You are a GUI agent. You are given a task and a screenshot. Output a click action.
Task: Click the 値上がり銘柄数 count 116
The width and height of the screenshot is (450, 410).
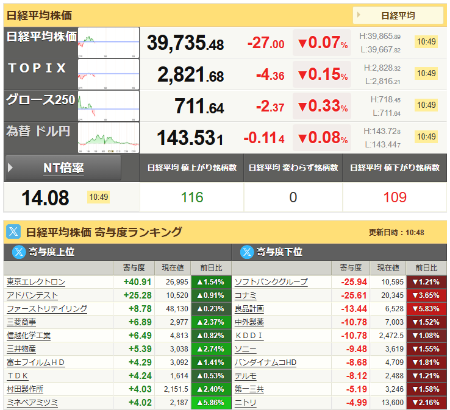pyautogui.click(x=192, y=197)
